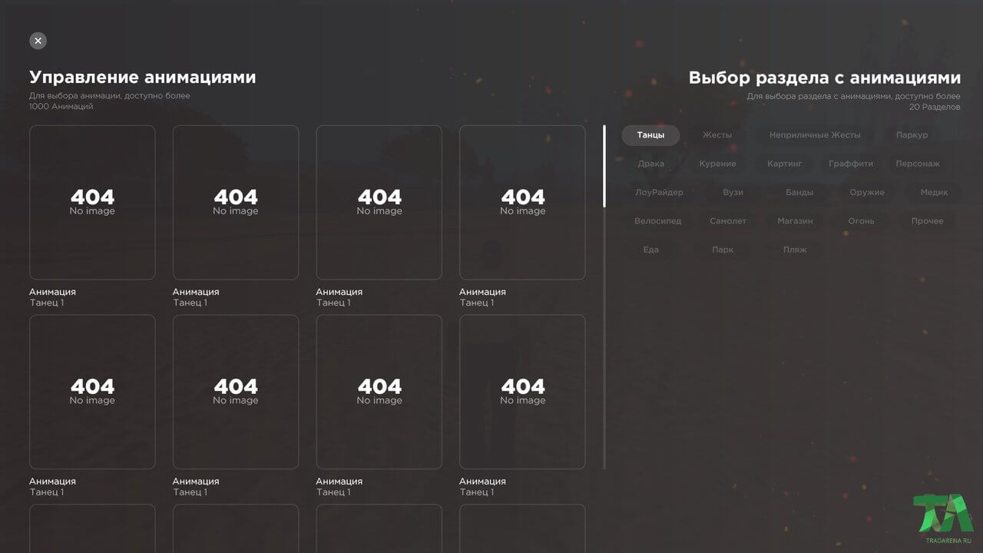Select the Танцы category tab

point(650,135)
